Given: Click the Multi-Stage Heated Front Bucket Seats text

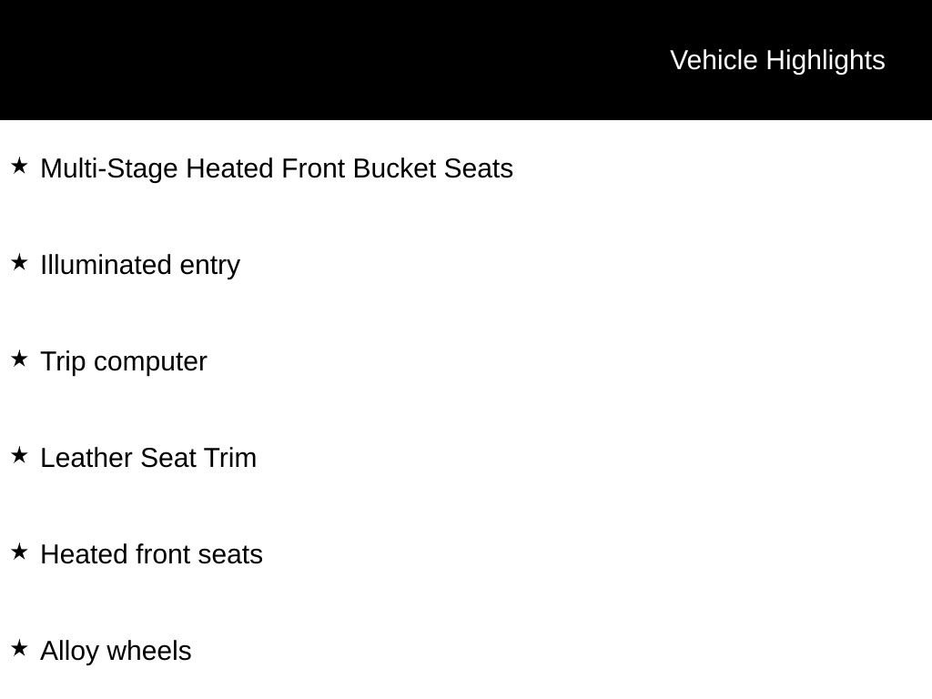Looking at the screenshot, I should [x=277, y=168].
